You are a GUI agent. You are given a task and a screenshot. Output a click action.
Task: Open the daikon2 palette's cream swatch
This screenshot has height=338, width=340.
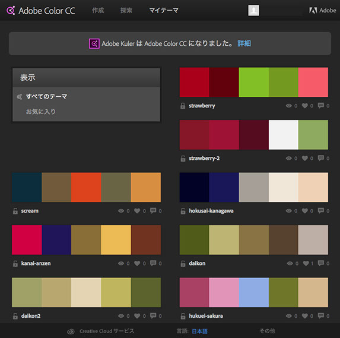86,292
